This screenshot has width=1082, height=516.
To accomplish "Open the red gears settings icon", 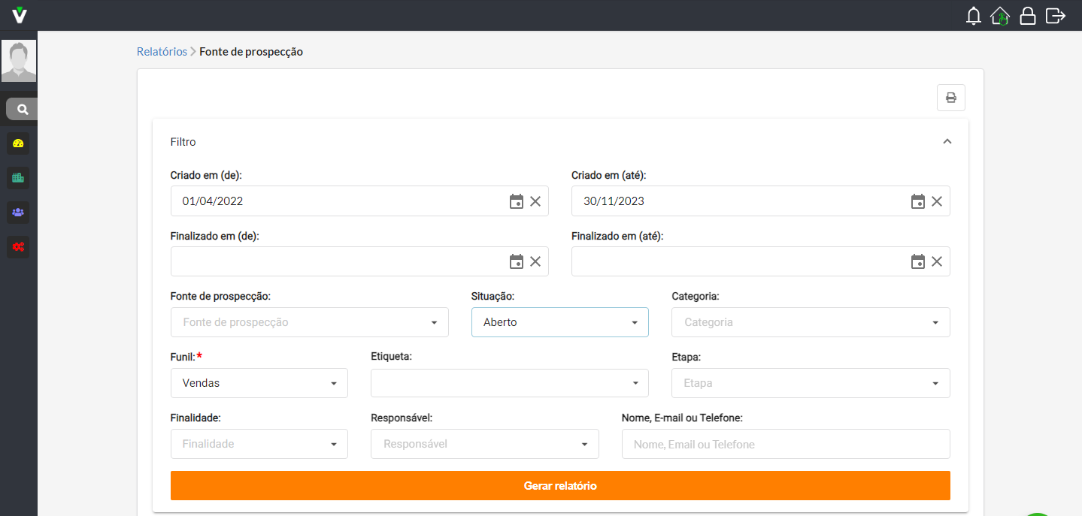I will (x=18, y=247).
